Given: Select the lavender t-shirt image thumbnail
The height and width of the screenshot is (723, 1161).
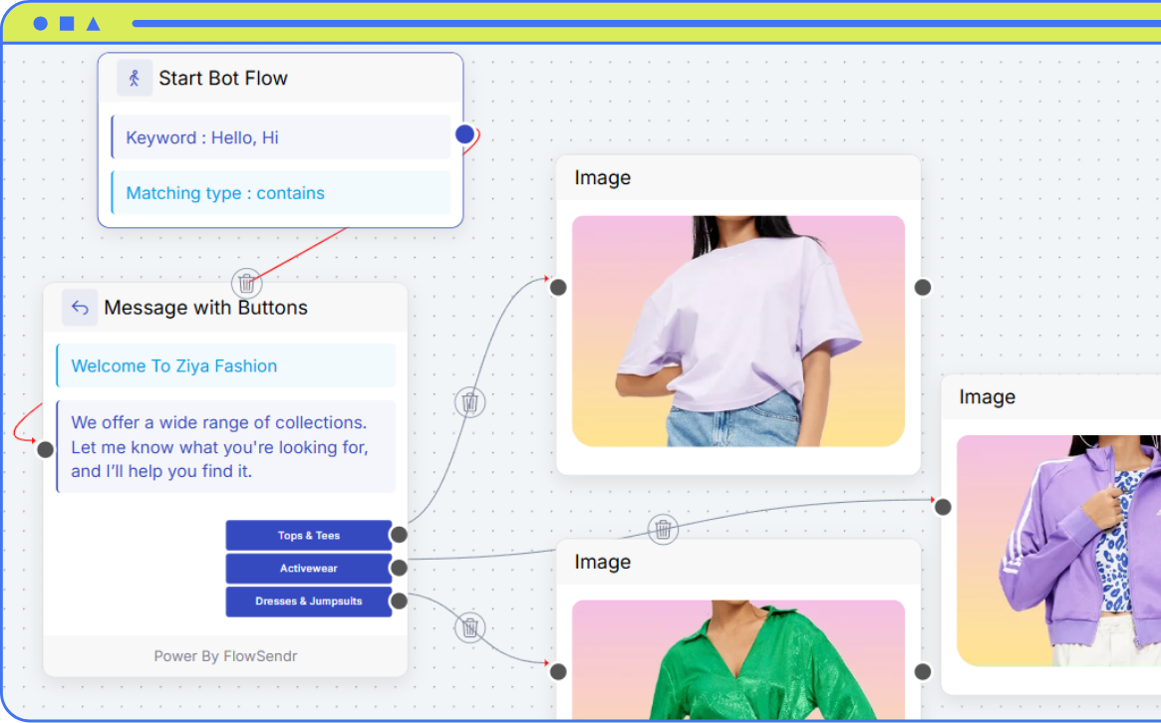Looking at the screenshot, I should [x=737, y=331].
